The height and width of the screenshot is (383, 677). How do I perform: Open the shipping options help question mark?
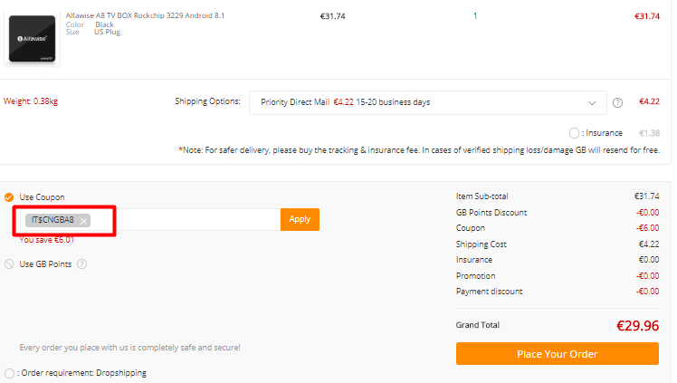[617, 102]
